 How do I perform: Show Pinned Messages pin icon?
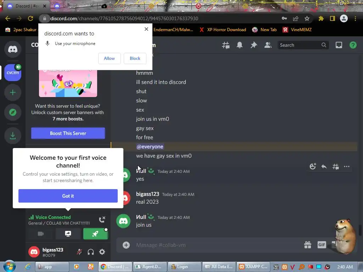tap(254, 45)
